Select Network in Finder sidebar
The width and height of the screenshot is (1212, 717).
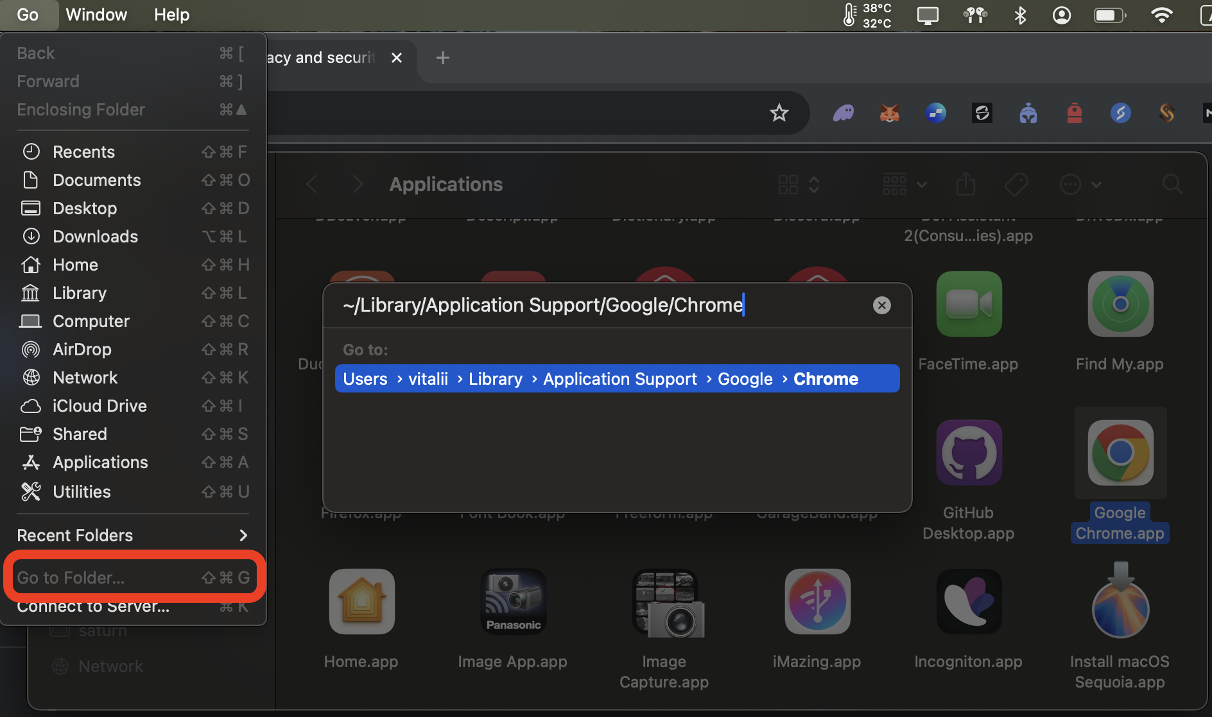click(x=98, y=666)
